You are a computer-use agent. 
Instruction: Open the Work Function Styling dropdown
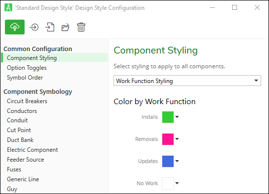pyautogui.click(x=187, y=81)
